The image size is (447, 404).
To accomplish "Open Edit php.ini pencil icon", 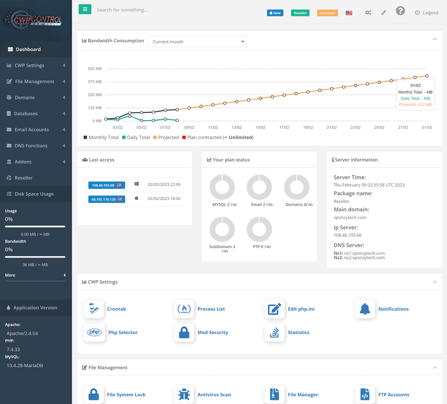I will (x=274, y=309).
